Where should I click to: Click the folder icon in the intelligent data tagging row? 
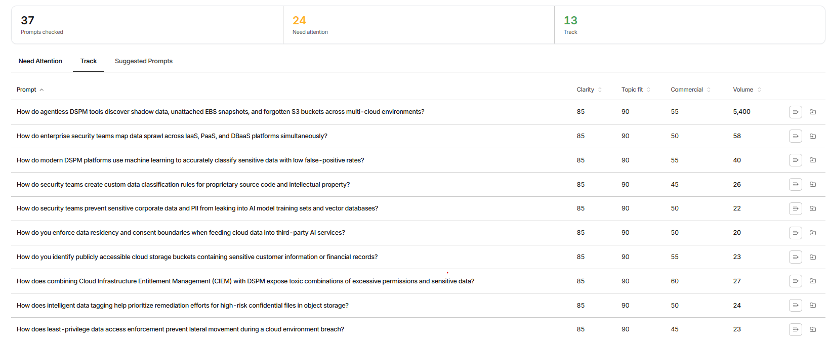pyautogui.click(x=813, y=305)
